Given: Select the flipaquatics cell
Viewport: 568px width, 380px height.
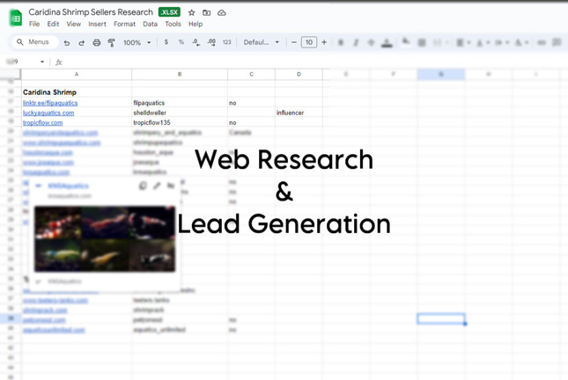Looking at the screenshot, I should pyautogui.click(x=180, y=103).
